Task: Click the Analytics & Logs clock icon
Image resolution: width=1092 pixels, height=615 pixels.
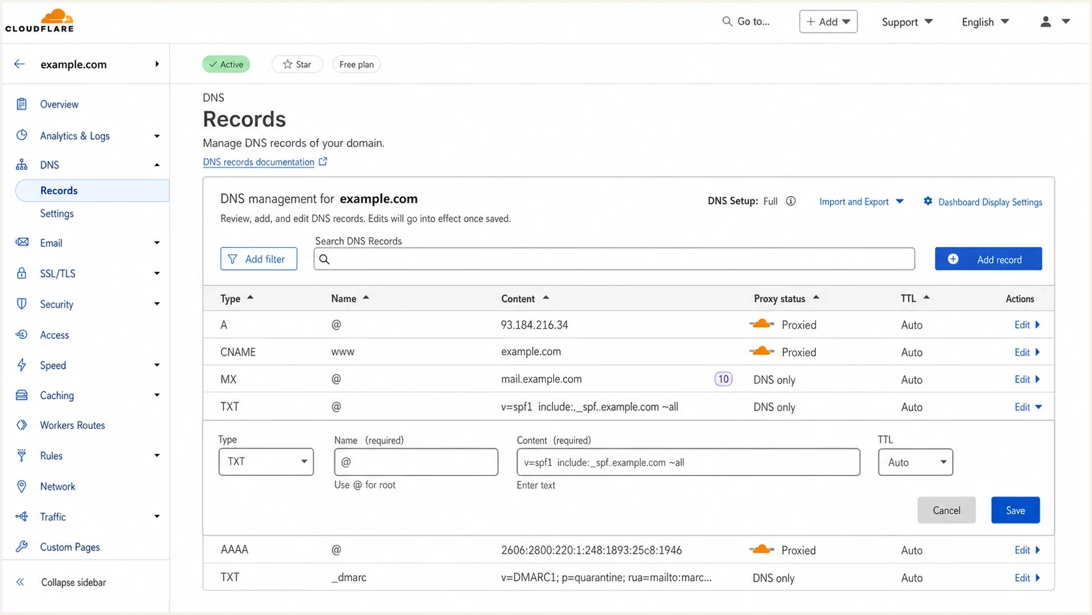Action: (x=22, y=135)
